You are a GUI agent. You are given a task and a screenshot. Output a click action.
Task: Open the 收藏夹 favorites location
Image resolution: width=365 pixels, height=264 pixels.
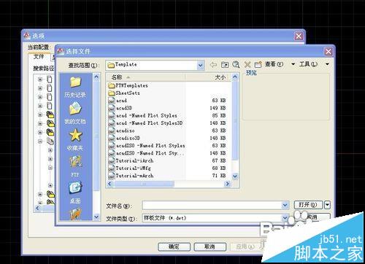point(75,140)
